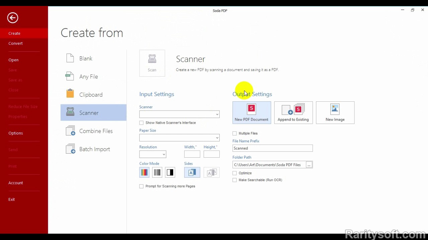Open the Scanner dropdown
The height and width of the screenshot is (240, 428).
(180, 114)
